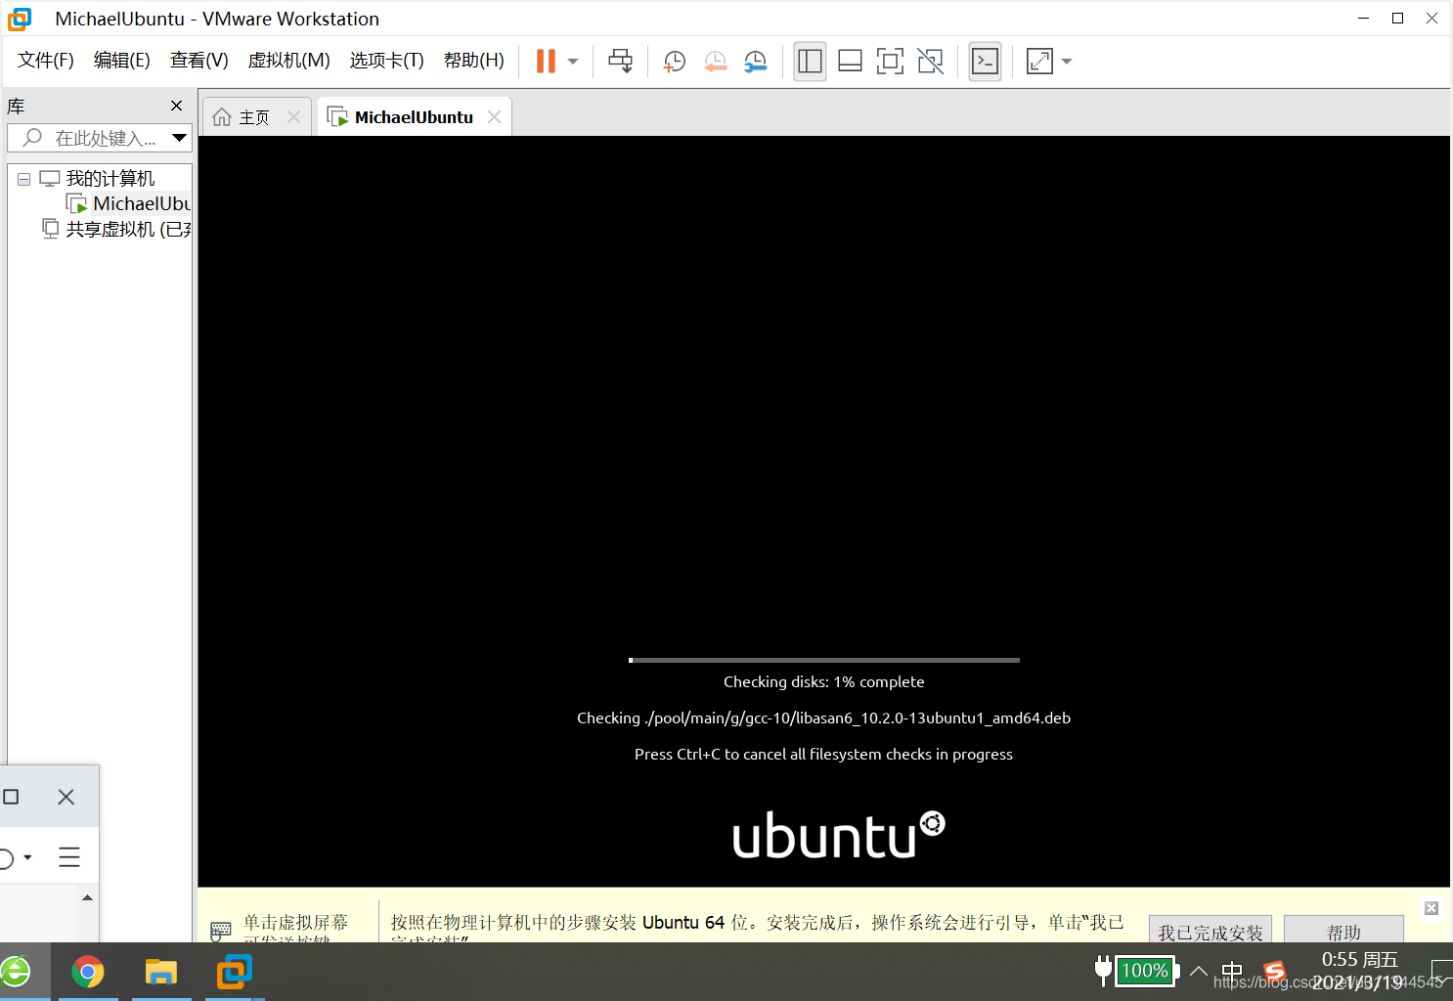Revert the virtual machine to its snapshot
This screenshot has height=1001, width=1453.
(x=716, y=62)
